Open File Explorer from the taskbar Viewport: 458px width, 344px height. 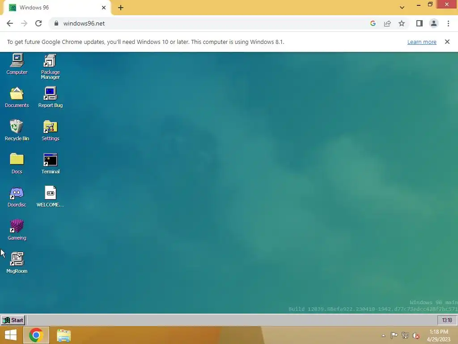(x=64, y=335)
